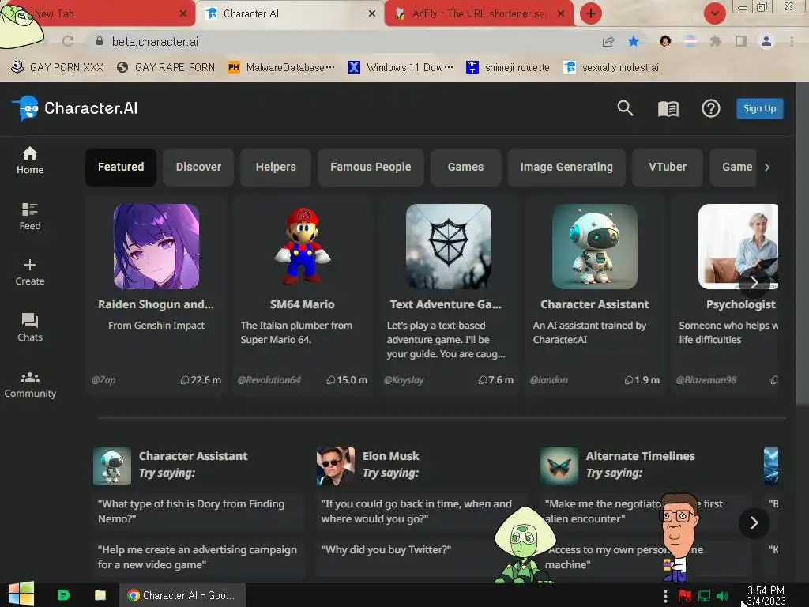809x607 pixels.
Task: Show next featured characters with arrow
Action: [x=754, y=282]
